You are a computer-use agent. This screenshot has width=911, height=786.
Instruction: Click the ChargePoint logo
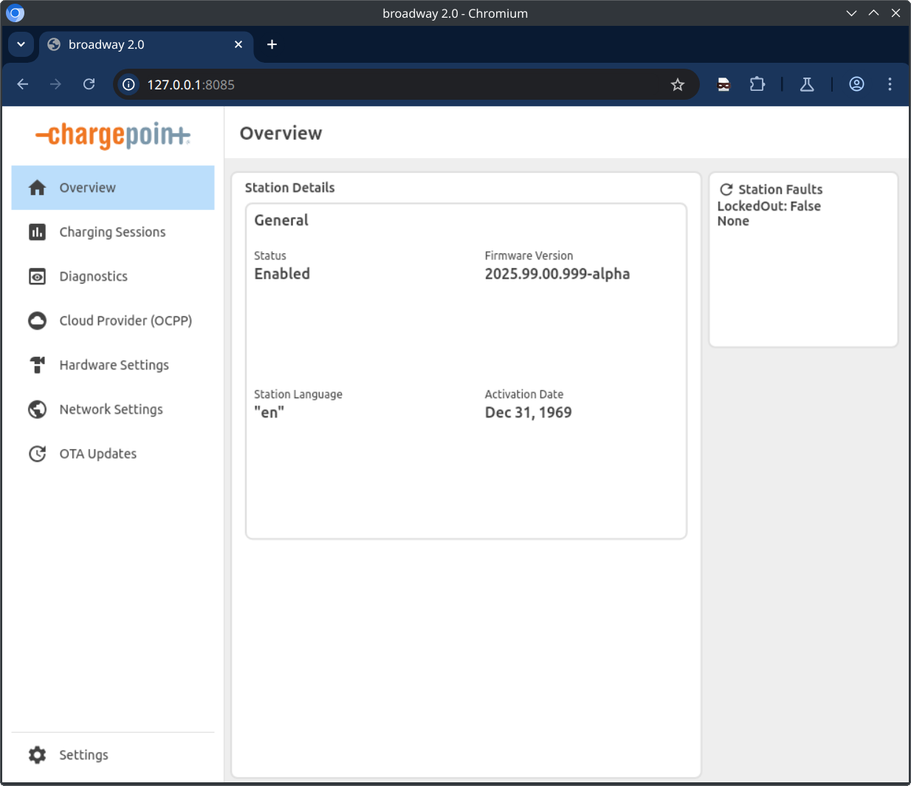[113, 135]
